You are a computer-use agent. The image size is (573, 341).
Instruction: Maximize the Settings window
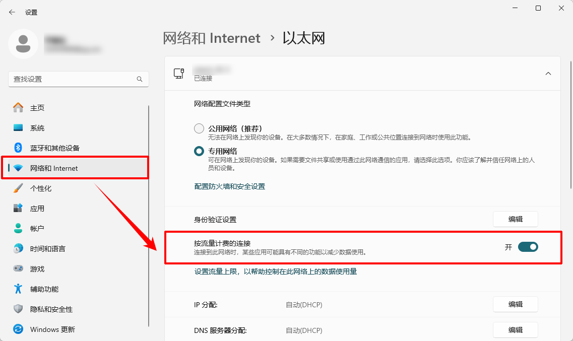538,8
